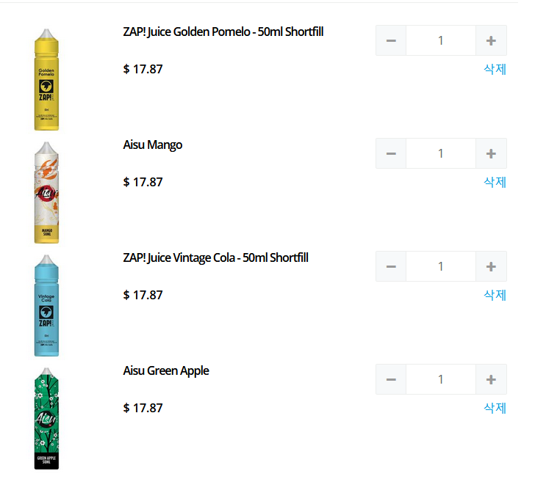This screenshot has height=479, width=535.
Task: Click 삭제 link for Vintage Cola item
Action: click(x=495, y=295)
